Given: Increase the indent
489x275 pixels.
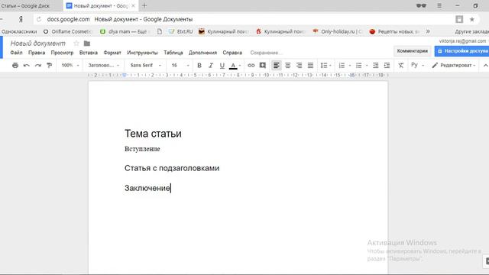Looking at the screenshot, I should [x=387, y=66].
